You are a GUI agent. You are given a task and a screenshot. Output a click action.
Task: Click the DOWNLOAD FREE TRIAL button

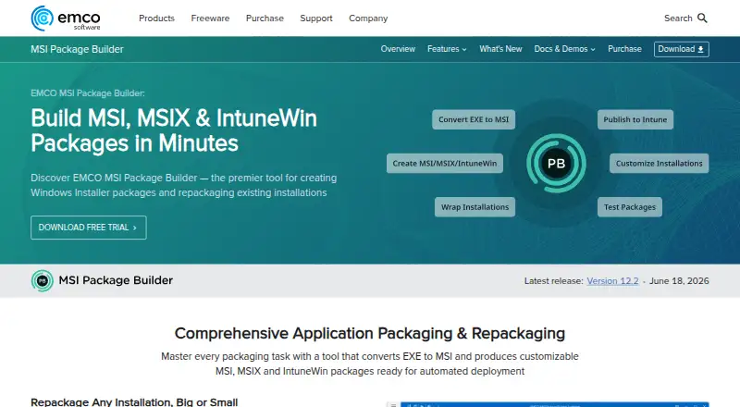click(89, 228)
